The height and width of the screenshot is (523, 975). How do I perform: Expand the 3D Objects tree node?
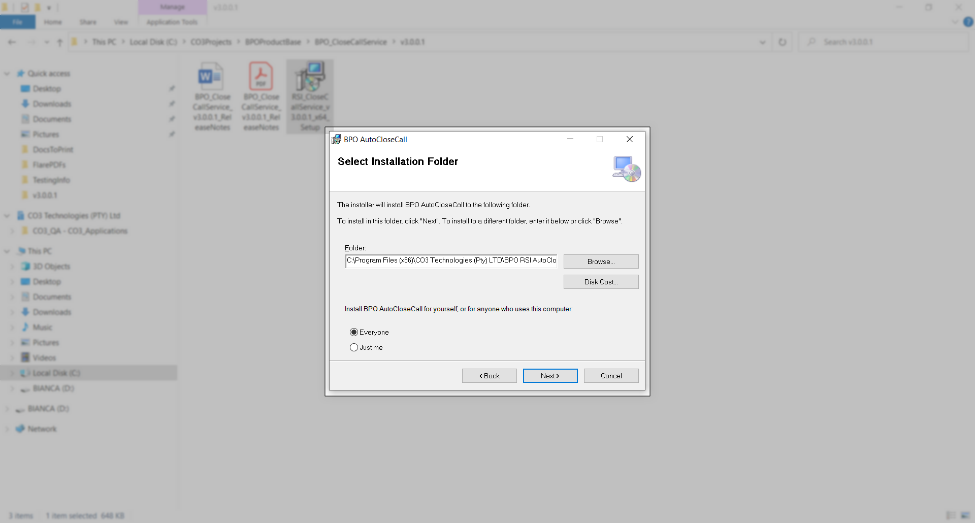click(12, 267)
